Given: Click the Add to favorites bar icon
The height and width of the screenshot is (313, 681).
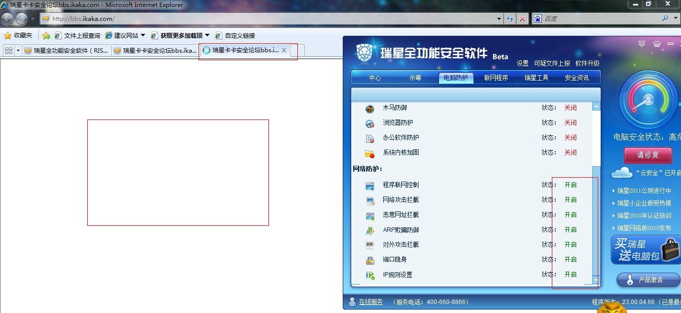Looking at the screenshot, I should [46, 35].
